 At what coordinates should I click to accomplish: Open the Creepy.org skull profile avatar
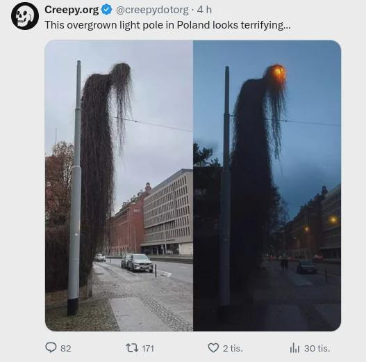coord(25,16)
